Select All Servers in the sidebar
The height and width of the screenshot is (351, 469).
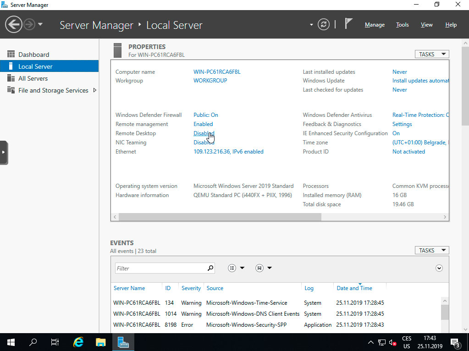[x=33, y=78]
